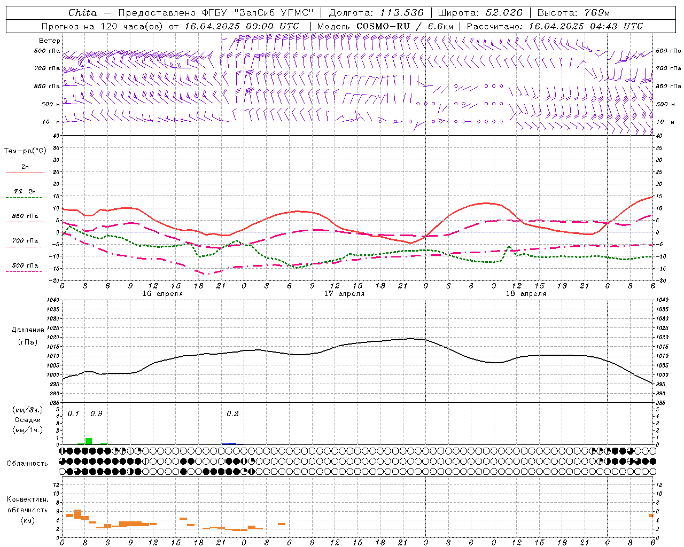Image resolution: width=684 pixels, height=547 pixels.
Task: Click the green dotted line swatch under Td 2м
Action: 24,198
